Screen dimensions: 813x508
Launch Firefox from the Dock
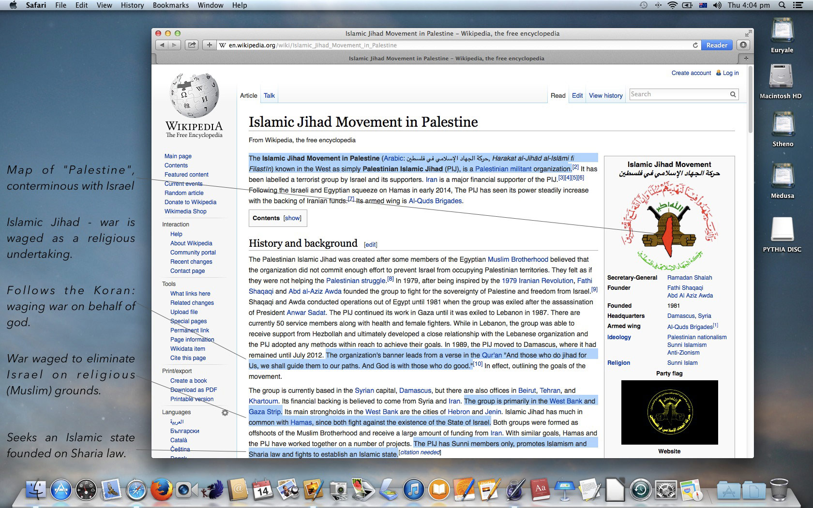click(162, 490)
